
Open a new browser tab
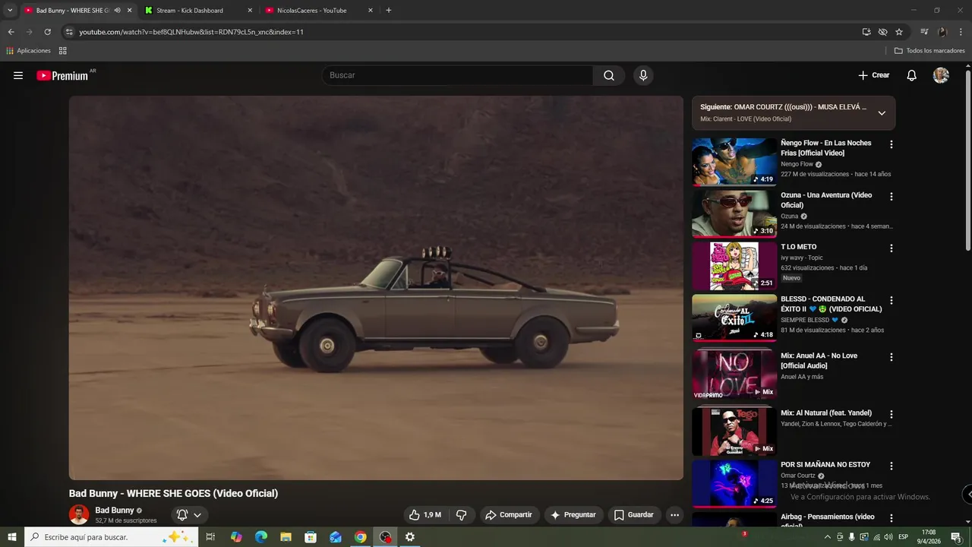pos(389,11)
